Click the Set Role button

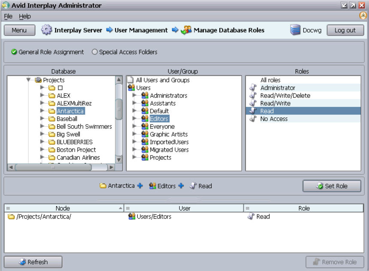tap(332, 186)
